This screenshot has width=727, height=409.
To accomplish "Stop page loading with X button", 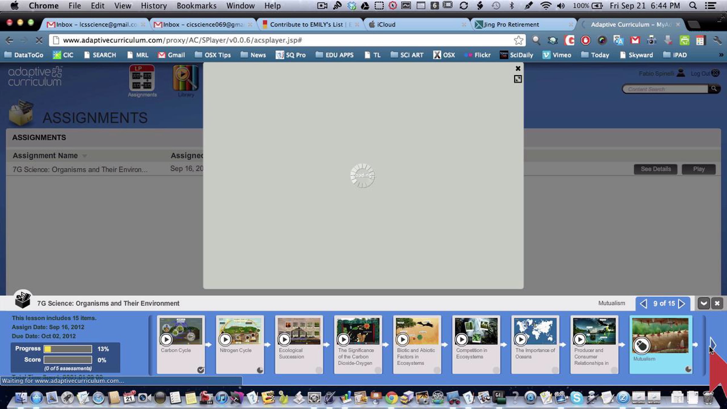I will click(x=39, y=40).
